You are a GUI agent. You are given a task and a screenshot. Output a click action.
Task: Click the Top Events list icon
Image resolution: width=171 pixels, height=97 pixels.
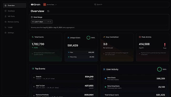tap(33, 69)
